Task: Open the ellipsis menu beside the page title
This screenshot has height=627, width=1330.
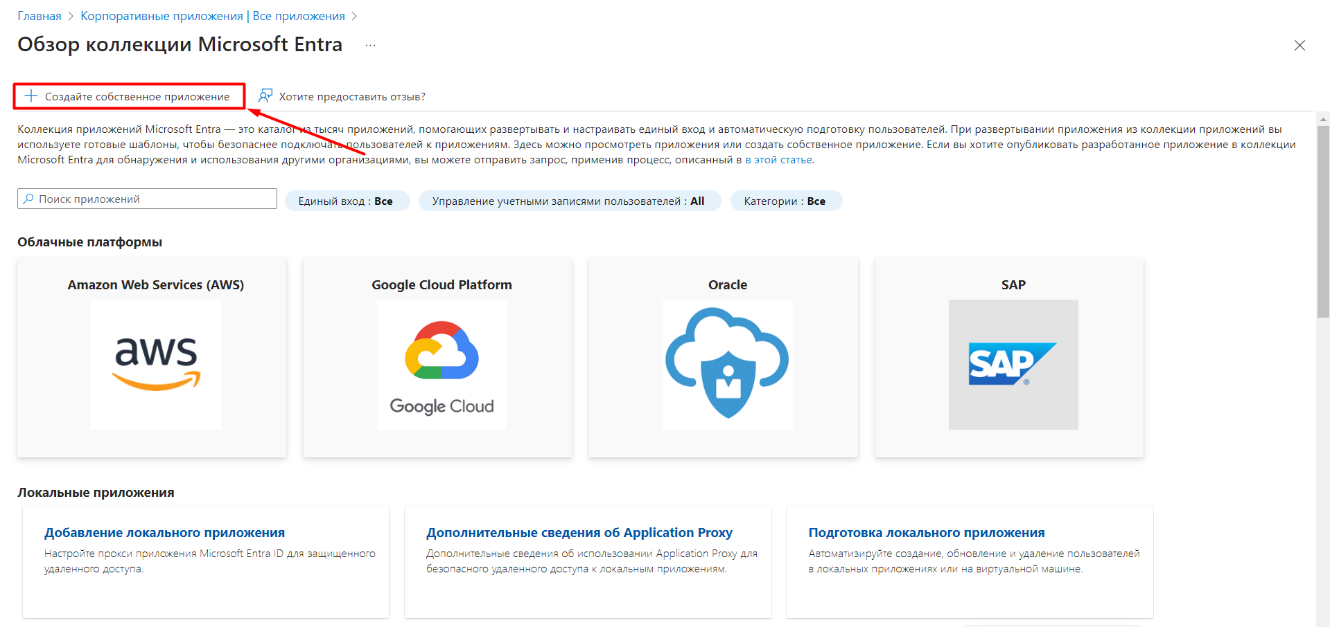Action: pyautogui.click(x=371, y=46)
